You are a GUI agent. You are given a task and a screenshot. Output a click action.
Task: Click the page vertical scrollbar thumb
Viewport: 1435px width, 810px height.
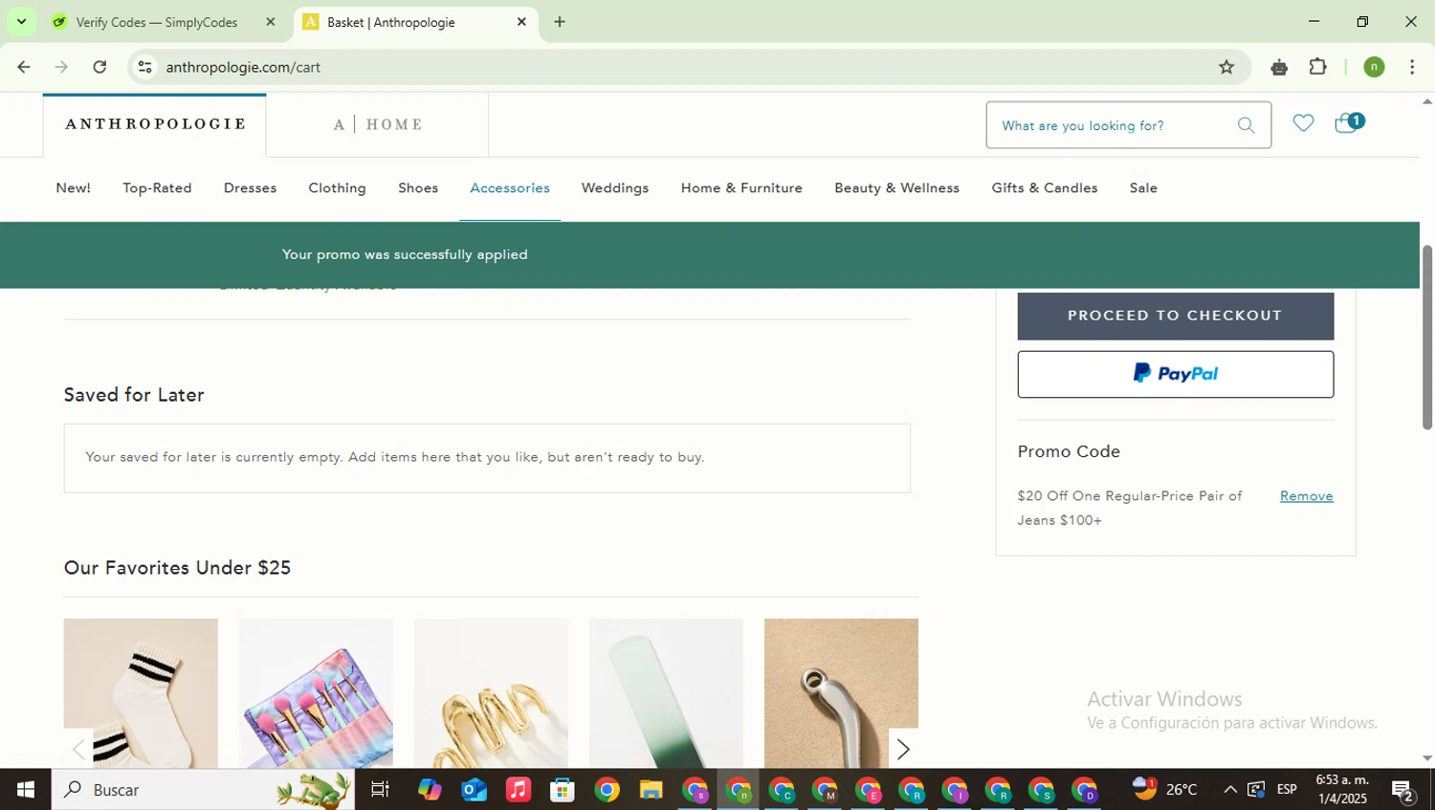coord(1426,337)
